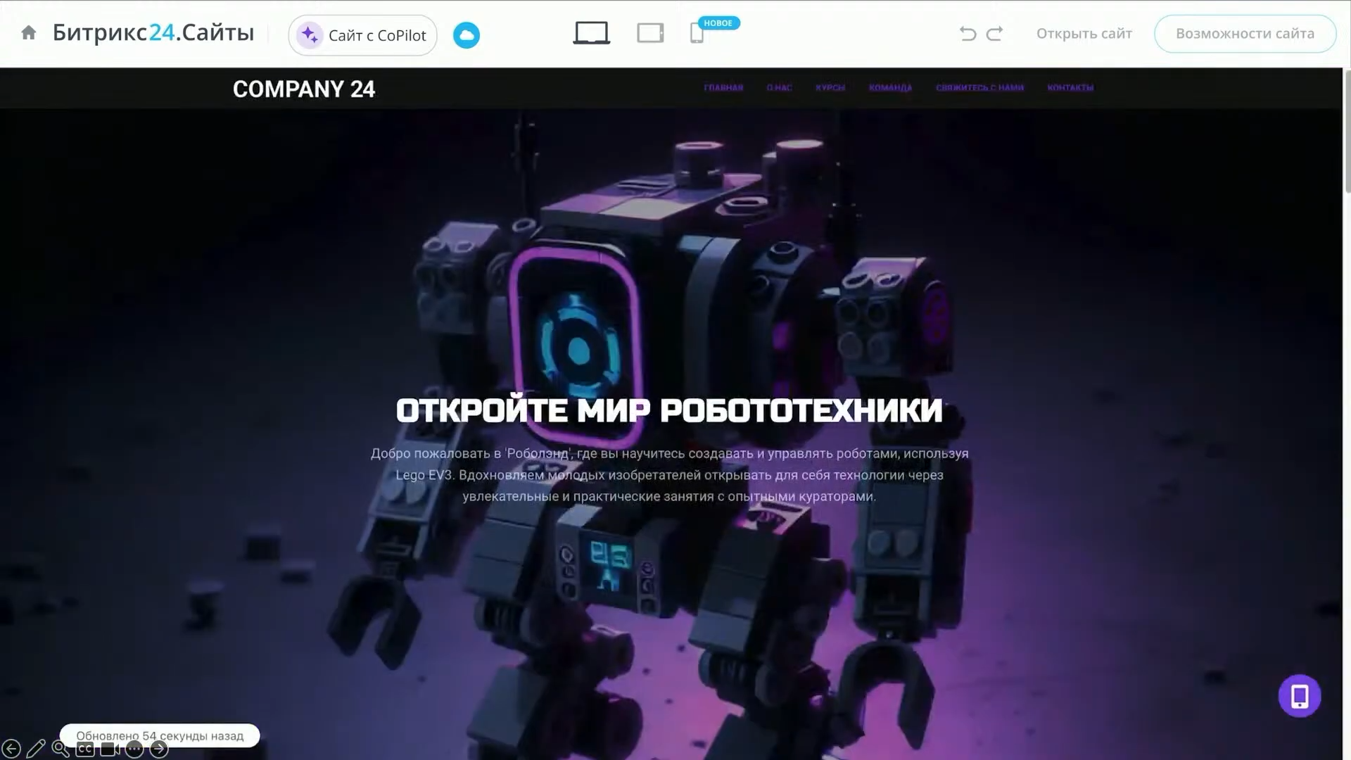Image resolution: width=1351 pixels, height=760 pixels.
Task: Click the CC captions icon
Action: tap(85, 749)
